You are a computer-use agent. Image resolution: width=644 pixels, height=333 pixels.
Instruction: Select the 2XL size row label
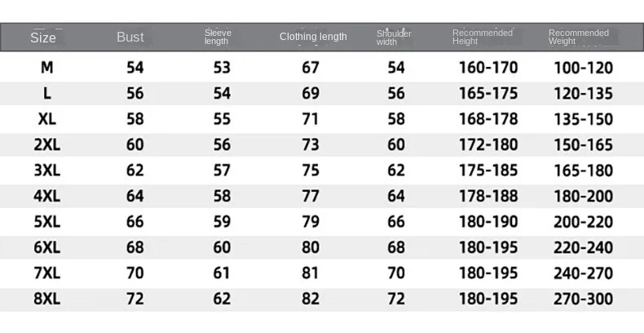[x=46, y=145]
